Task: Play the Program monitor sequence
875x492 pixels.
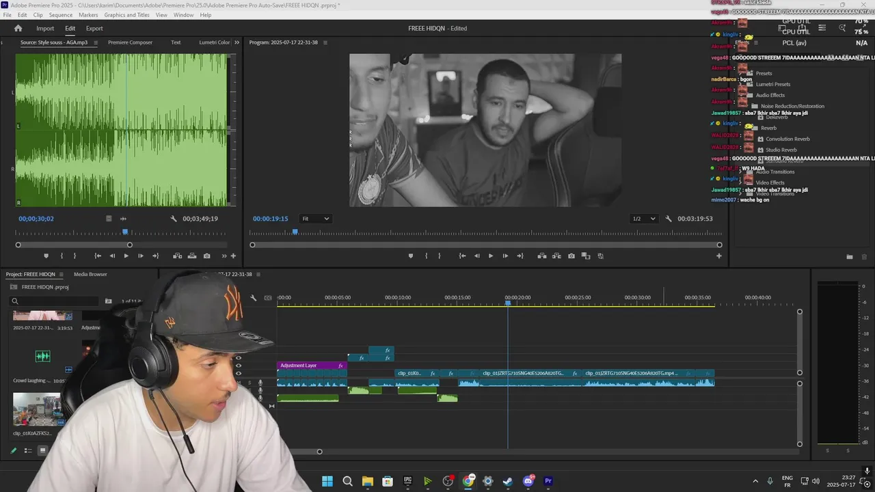Action: click(x=490, y=256)
